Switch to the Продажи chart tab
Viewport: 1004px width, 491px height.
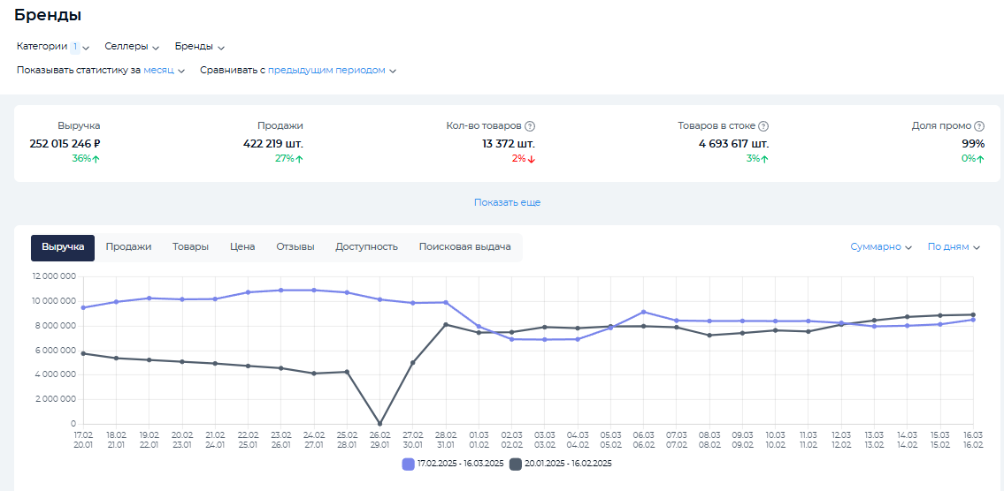(x=128, y=247)
